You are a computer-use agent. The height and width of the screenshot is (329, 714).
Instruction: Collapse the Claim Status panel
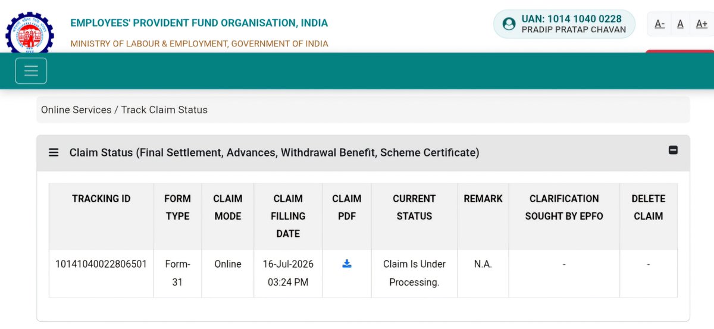coord(673,151)
